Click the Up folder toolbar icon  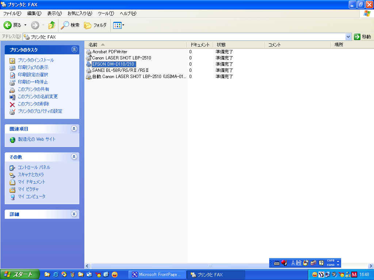[x=52, y=25]
